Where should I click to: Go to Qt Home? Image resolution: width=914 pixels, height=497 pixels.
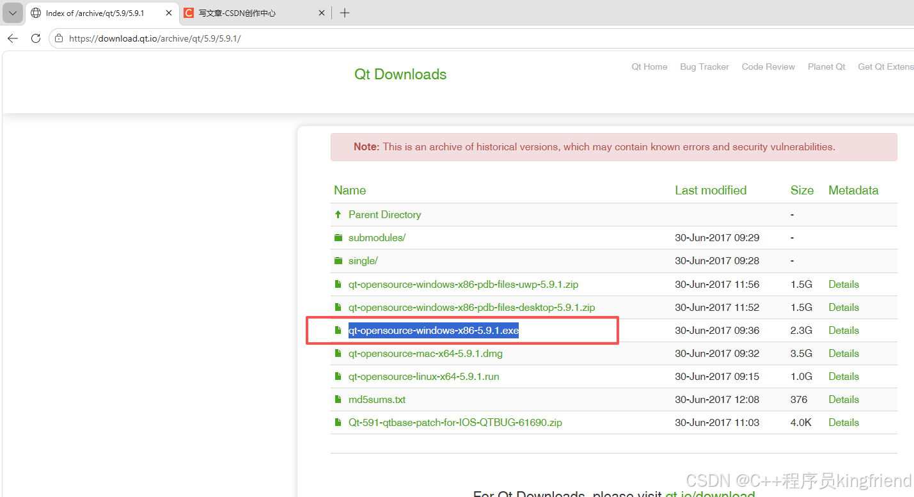click(649, 67)
